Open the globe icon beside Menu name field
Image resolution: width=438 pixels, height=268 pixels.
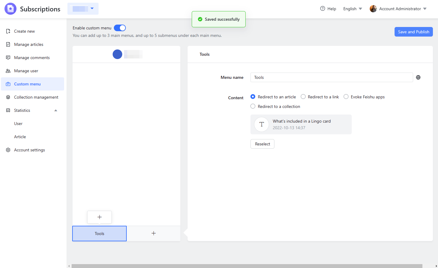pos(418,77)
